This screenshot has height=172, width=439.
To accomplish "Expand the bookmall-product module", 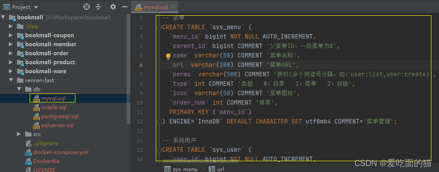I will click(11, 62).
